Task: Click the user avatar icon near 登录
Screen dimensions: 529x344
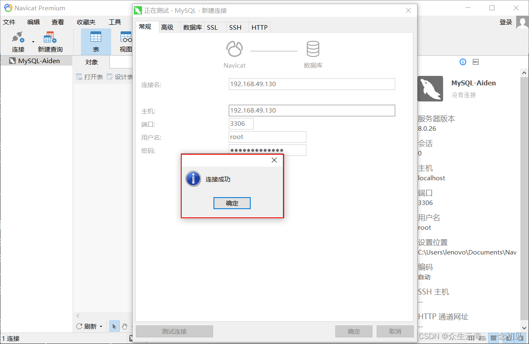Action: (x=522, y=22)
